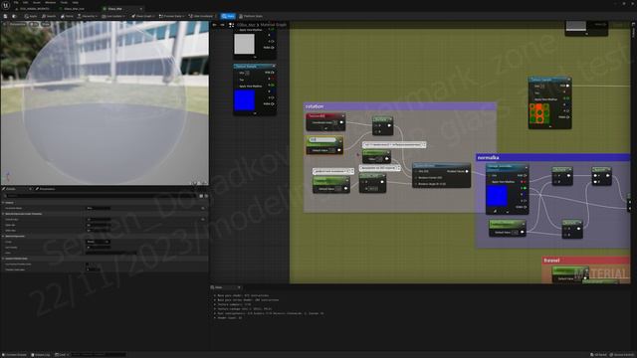
Task: Click the Details panel search field
Action: [x=100, y=196]
